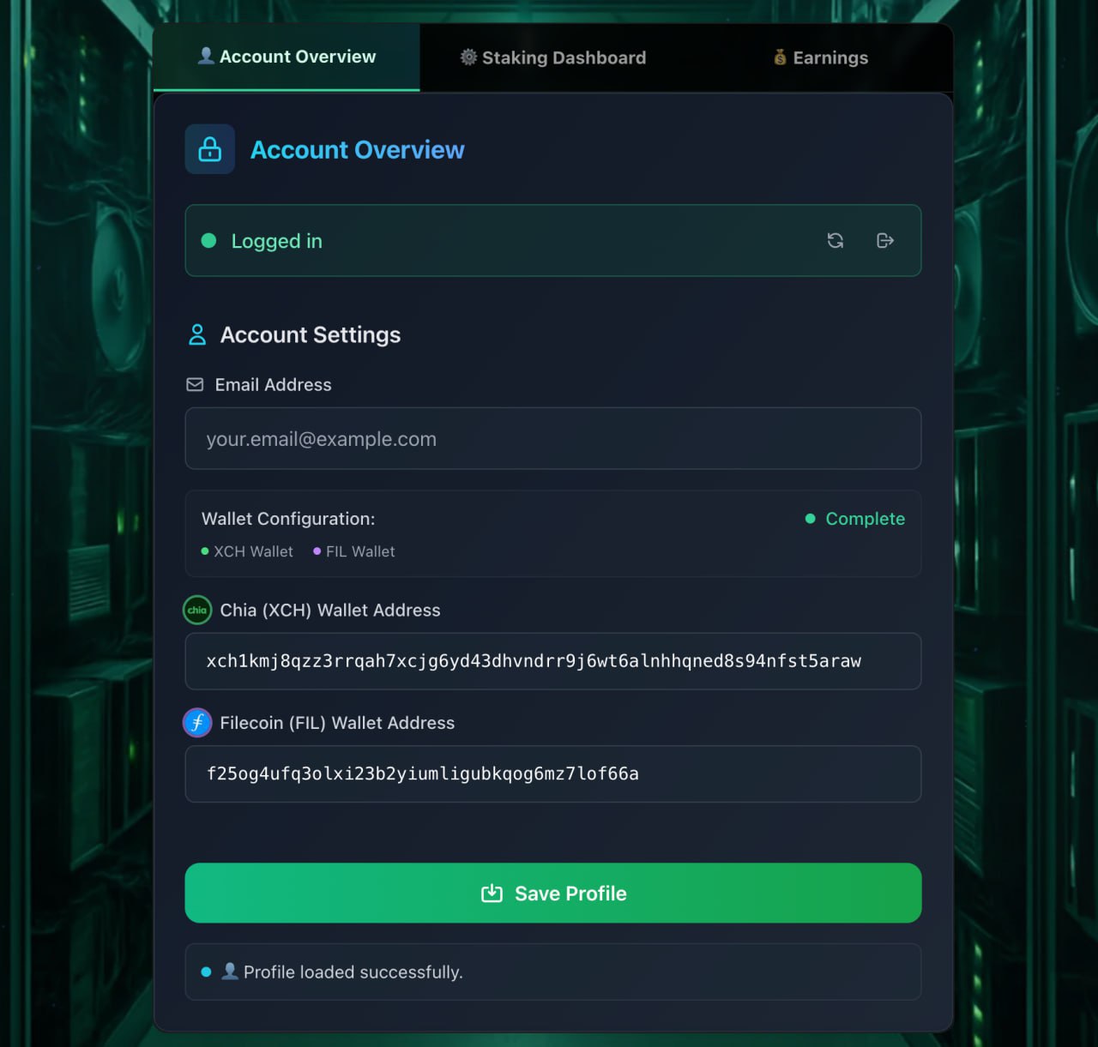Click the envelope icon next to Email Address
This screenshot has width=1098, height=1047.
point(196,385)
